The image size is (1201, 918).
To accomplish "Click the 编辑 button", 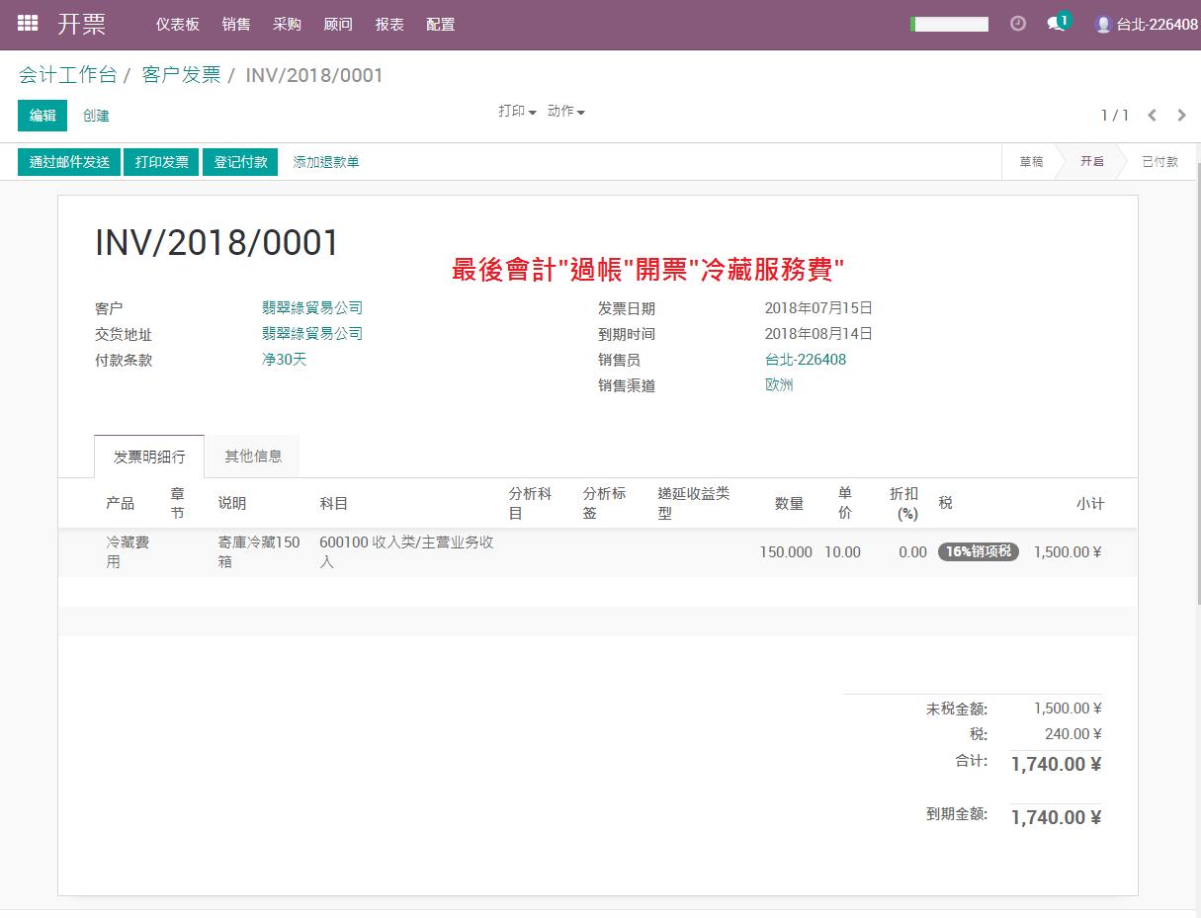I will coord(43,116).
